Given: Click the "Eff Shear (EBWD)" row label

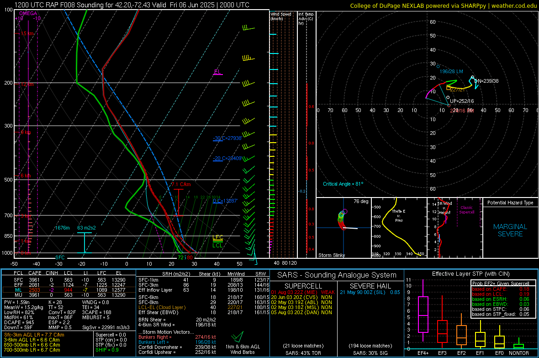Looking at the screenshot, I should pos(159,313).
